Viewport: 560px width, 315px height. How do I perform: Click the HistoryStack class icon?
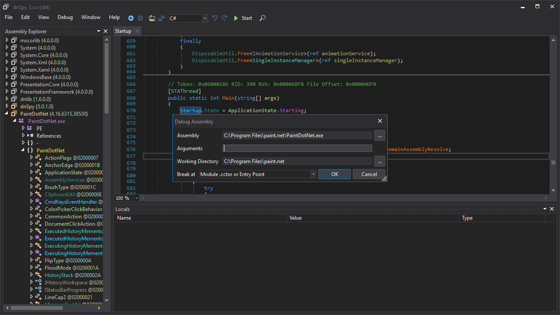pyautogui.click(x=38, y=275)
